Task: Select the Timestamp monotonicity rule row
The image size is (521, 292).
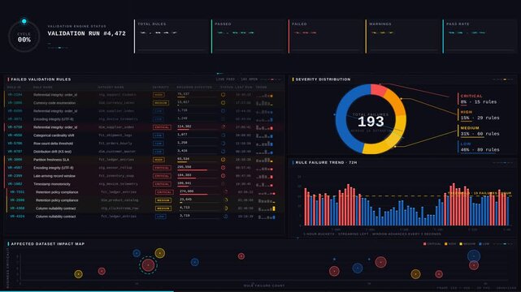Action: [x=144, y=184]
